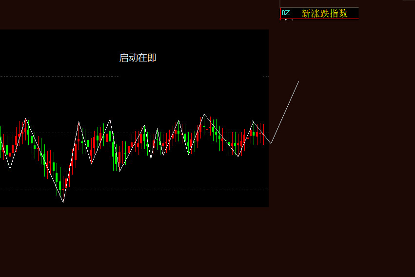Click the rightmost red candlestick

[x=264, y=134]
